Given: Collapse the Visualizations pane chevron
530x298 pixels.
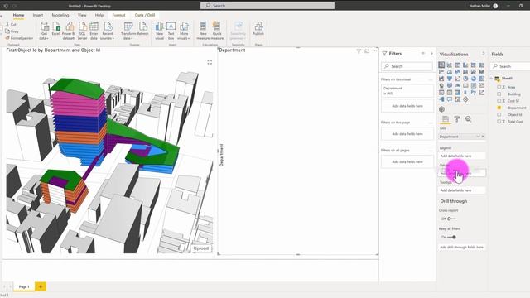Looking at the screenshot, I should click(x=483, y=54).
